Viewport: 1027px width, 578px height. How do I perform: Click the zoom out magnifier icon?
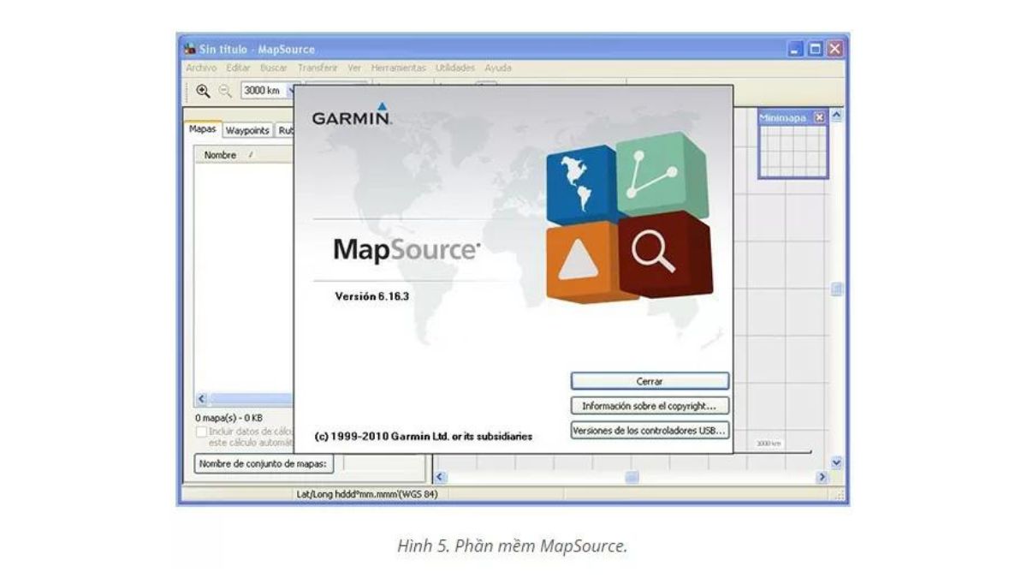click(225, 90)
